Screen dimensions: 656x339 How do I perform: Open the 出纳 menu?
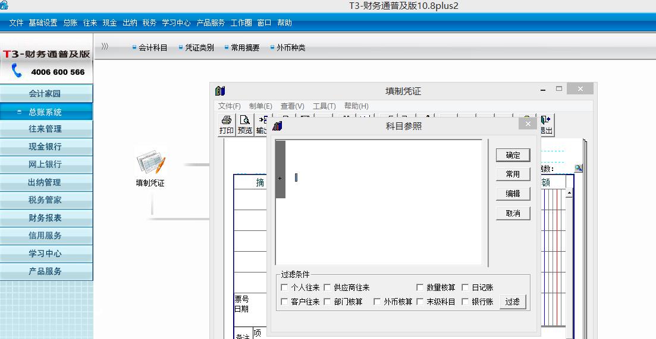click(130, 23)
